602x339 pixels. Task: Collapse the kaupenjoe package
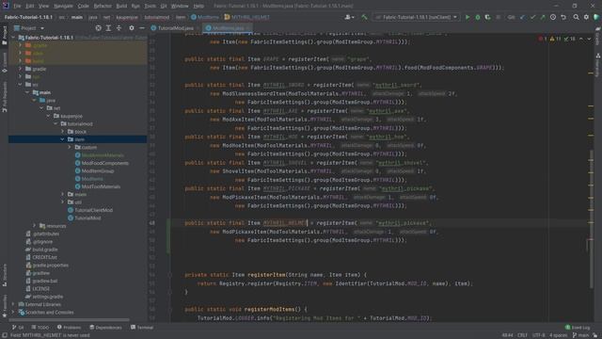tap(49, 116)
